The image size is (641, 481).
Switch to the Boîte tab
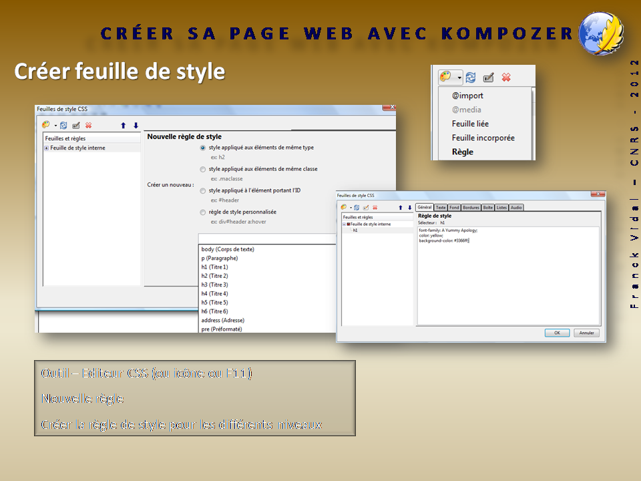tap(488, 208)
